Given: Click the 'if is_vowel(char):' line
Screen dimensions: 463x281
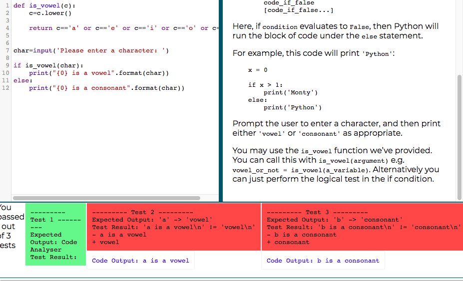Looking at the screenshot, I should coord(48,65).
